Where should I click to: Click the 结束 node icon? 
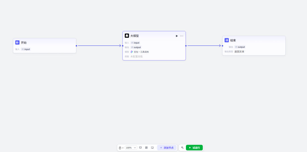tap(227, 40)
